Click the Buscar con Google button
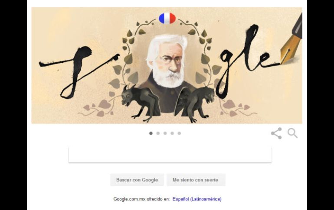 [137, 180]
